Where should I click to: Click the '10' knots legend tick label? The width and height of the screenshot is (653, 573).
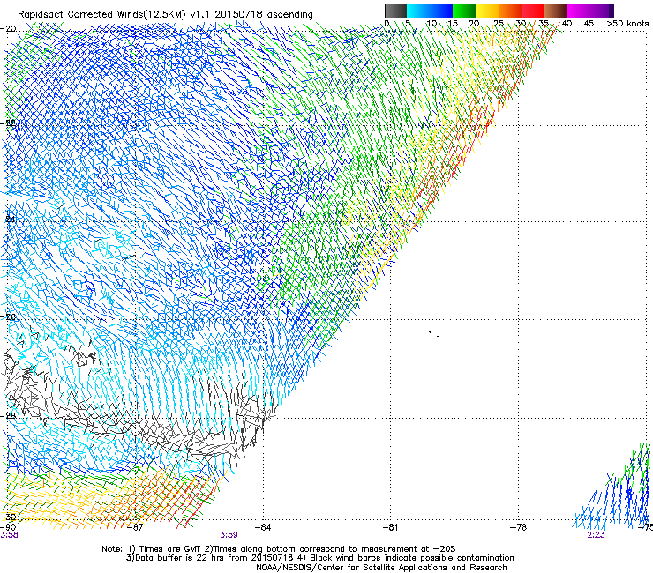[x=432, y=24]
